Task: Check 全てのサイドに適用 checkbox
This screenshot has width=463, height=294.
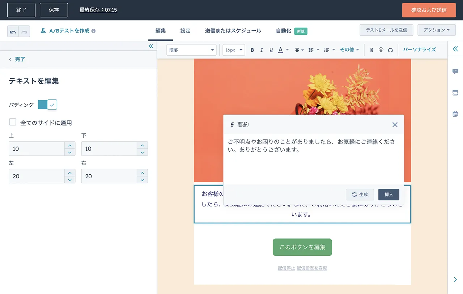Action: pyautogui.click(x=13, y=122)
